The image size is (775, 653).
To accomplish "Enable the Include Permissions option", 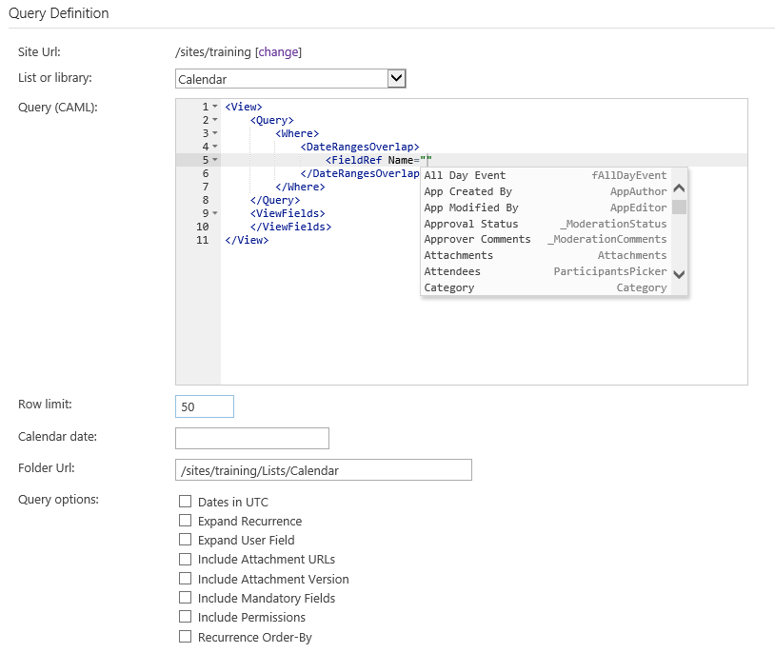I will coord(186,617).
